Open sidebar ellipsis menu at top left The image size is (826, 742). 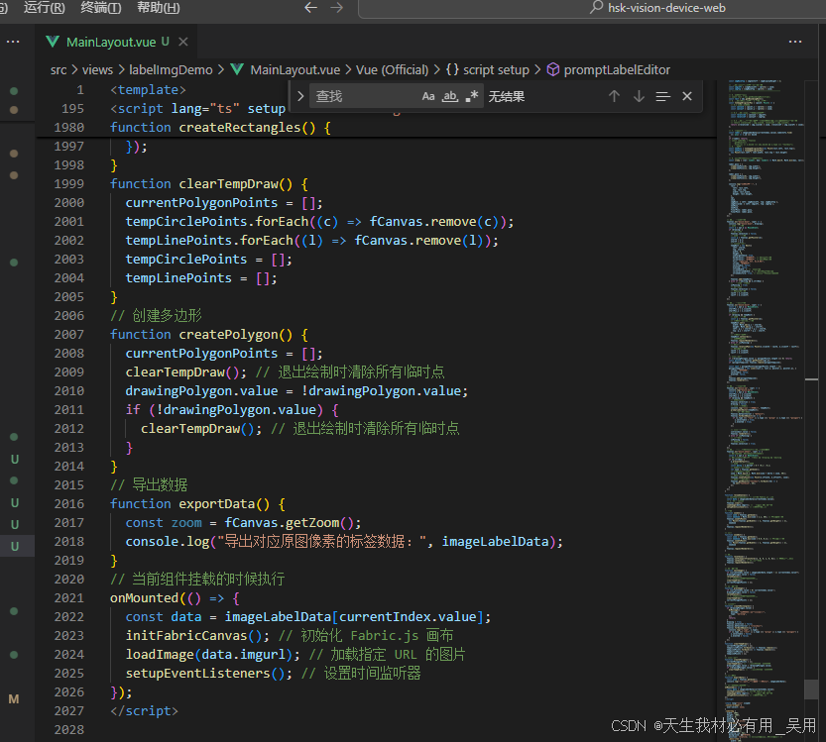point(13,42)
